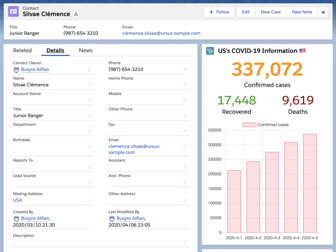Click the email address link in the Details tab
The width and height of the screenshot is (336, 252).
coord(134,149)
